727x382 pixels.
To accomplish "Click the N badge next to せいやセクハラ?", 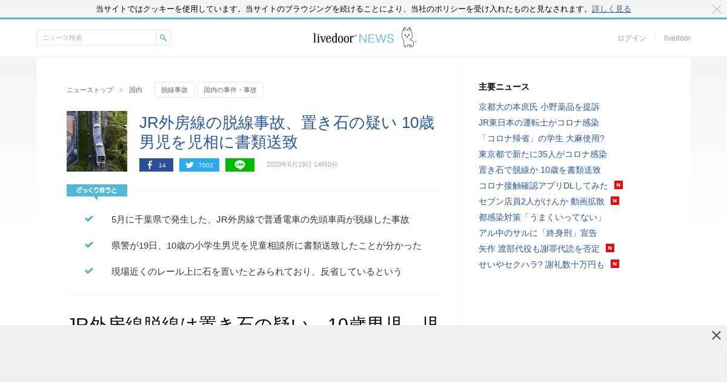I will click(615, 264).
